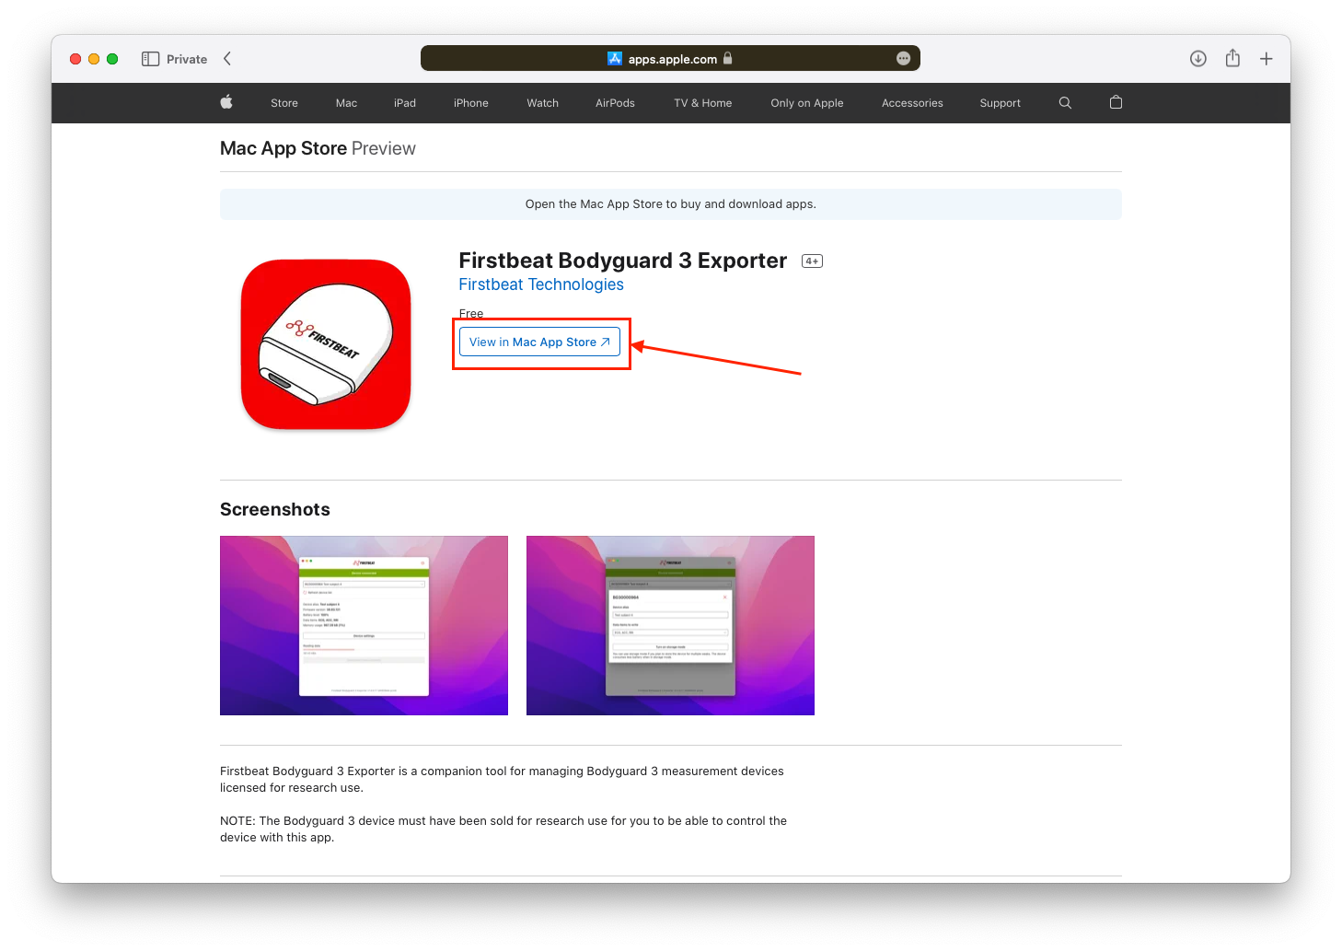
Task: Open the Safari Share icon
Action: [1232, 58]
